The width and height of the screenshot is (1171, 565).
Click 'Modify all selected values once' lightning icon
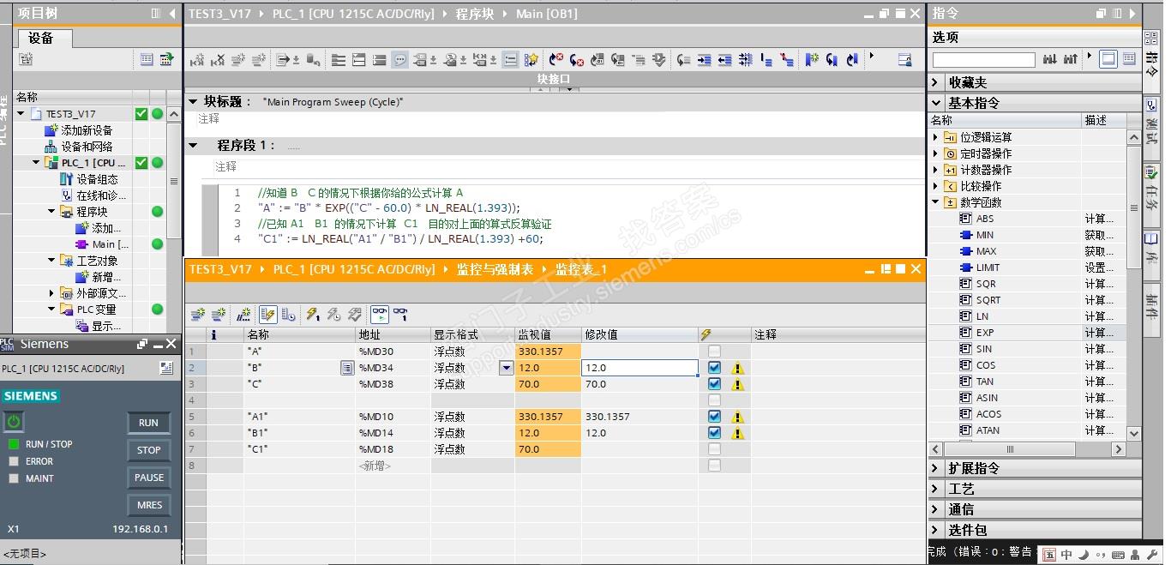point(312,315)
